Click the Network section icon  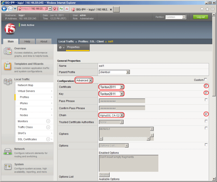click(8, 152)
